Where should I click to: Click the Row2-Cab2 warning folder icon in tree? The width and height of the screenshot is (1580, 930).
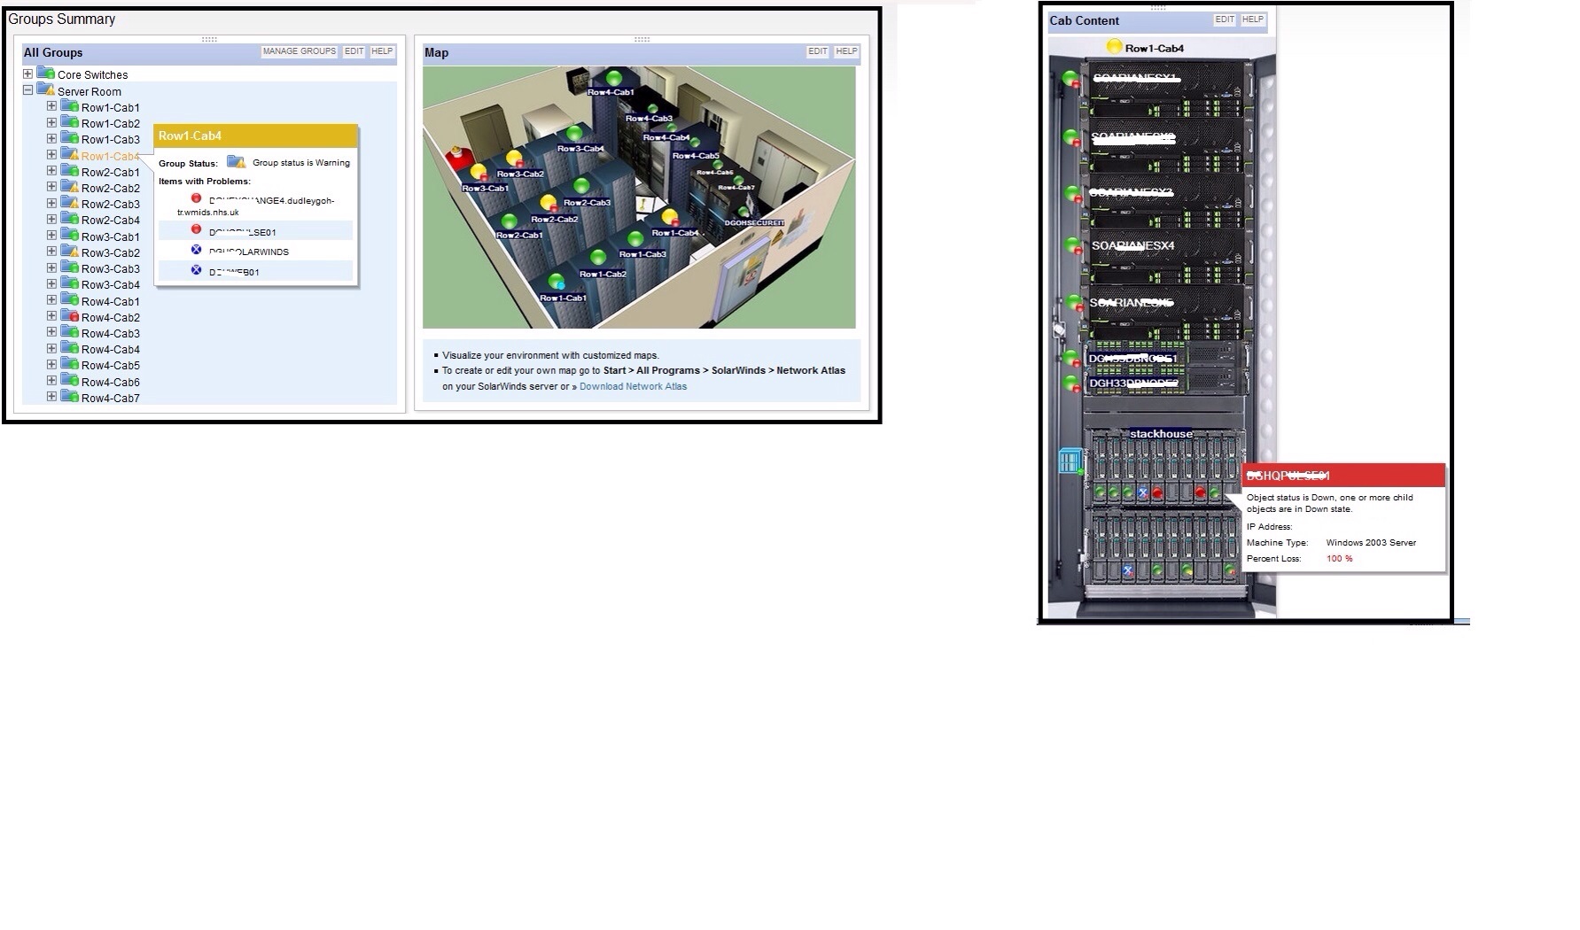point(69,187)
